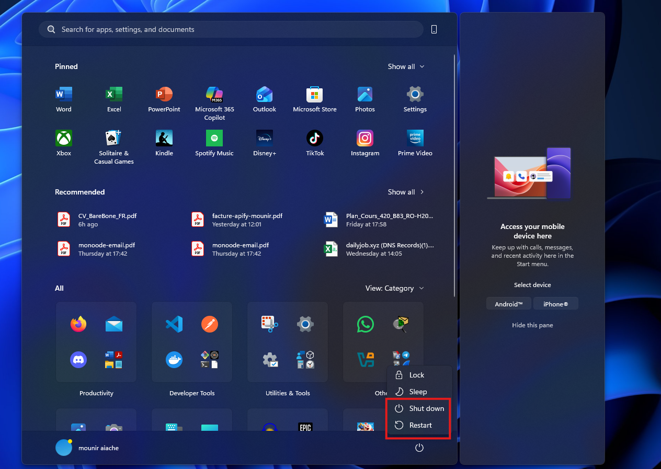
Task: Open Outlook
Action: 265,99
